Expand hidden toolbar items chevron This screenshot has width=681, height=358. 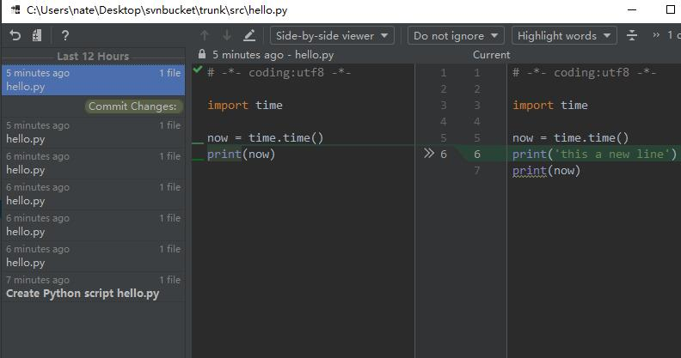[x=657, y=36]
